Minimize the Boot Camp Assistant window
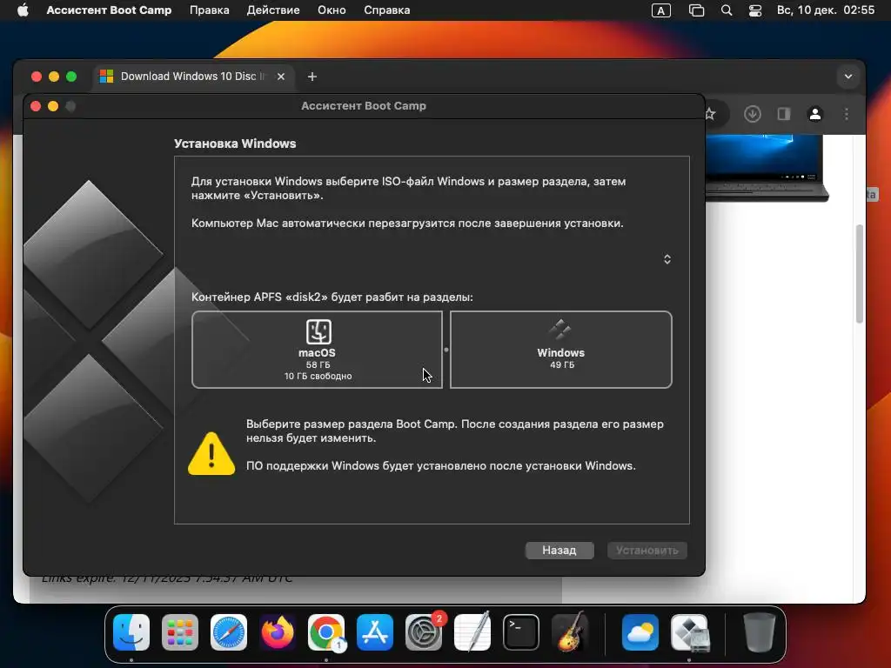This screenshot has width=891, height=668. click(53, 106)
